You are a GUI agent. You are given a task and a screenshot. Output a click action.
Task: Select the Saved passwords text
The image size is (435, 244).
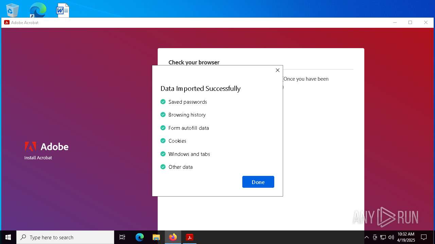click(188, 102)
